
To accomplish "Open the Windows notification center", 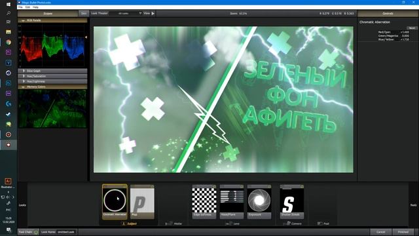I will [9, 230].
